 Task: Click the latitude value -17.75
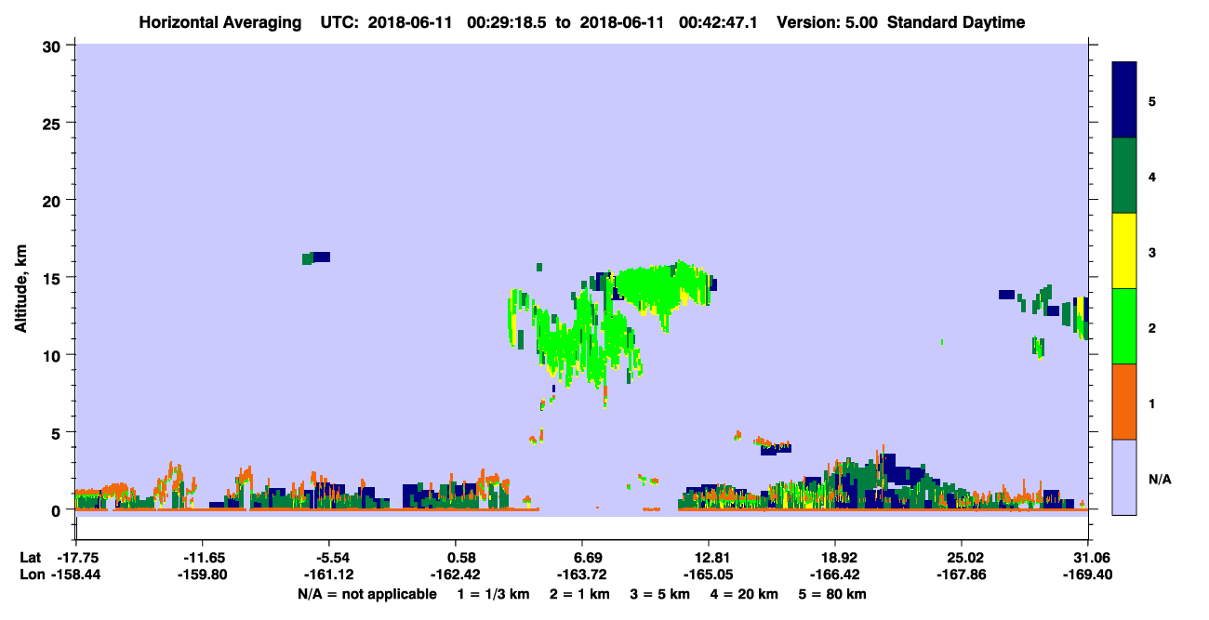pos(76,558)
